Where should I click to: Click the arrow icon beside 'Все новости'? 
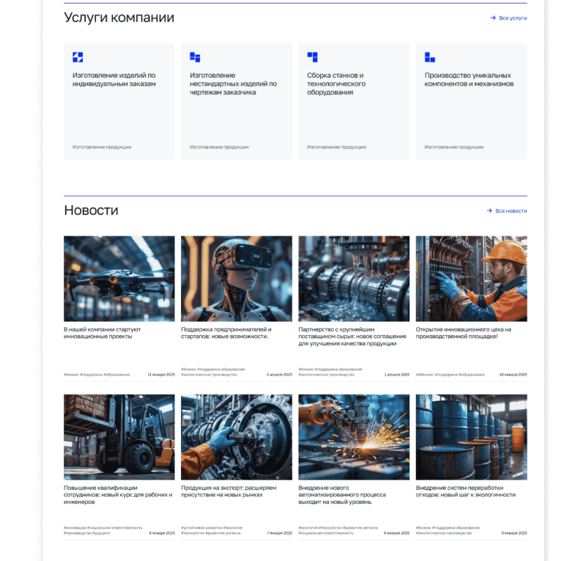pos(489,211)
